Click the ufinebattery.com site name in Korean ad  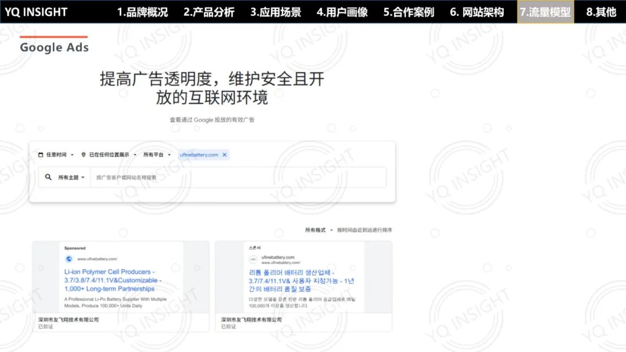pyautogui.click(x=278, y=257)
